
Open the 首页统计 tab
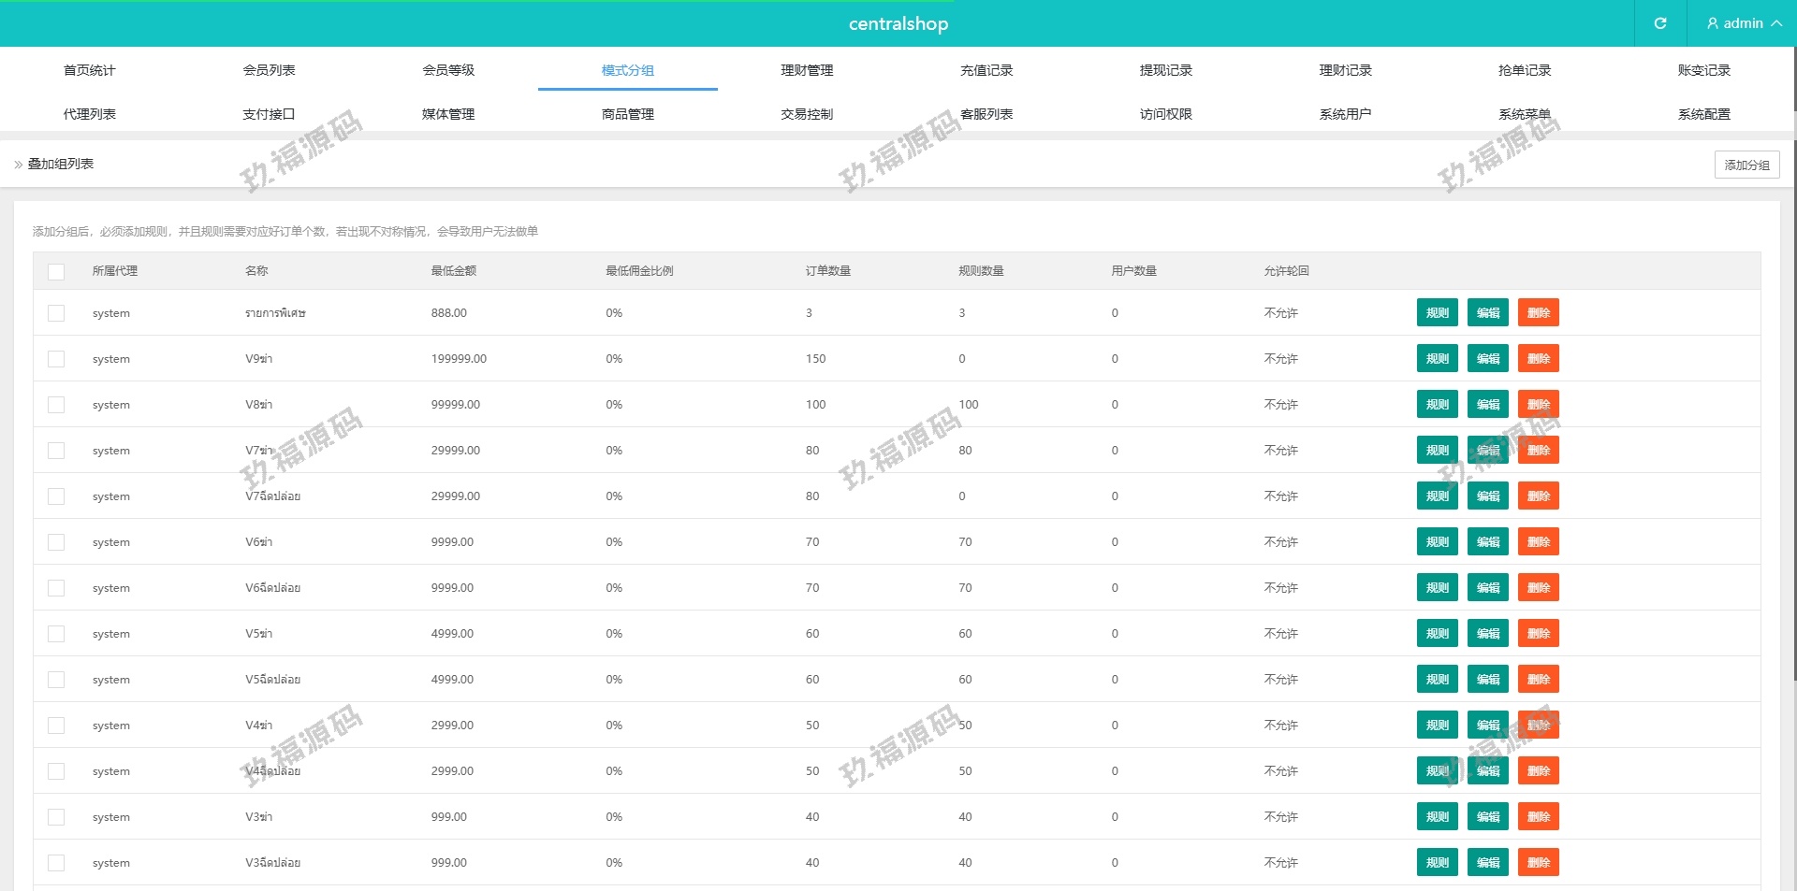coord(90,70)
